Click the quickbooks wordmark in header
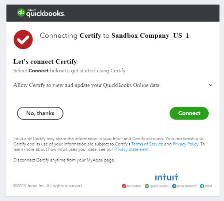 (x=45, y=14)
